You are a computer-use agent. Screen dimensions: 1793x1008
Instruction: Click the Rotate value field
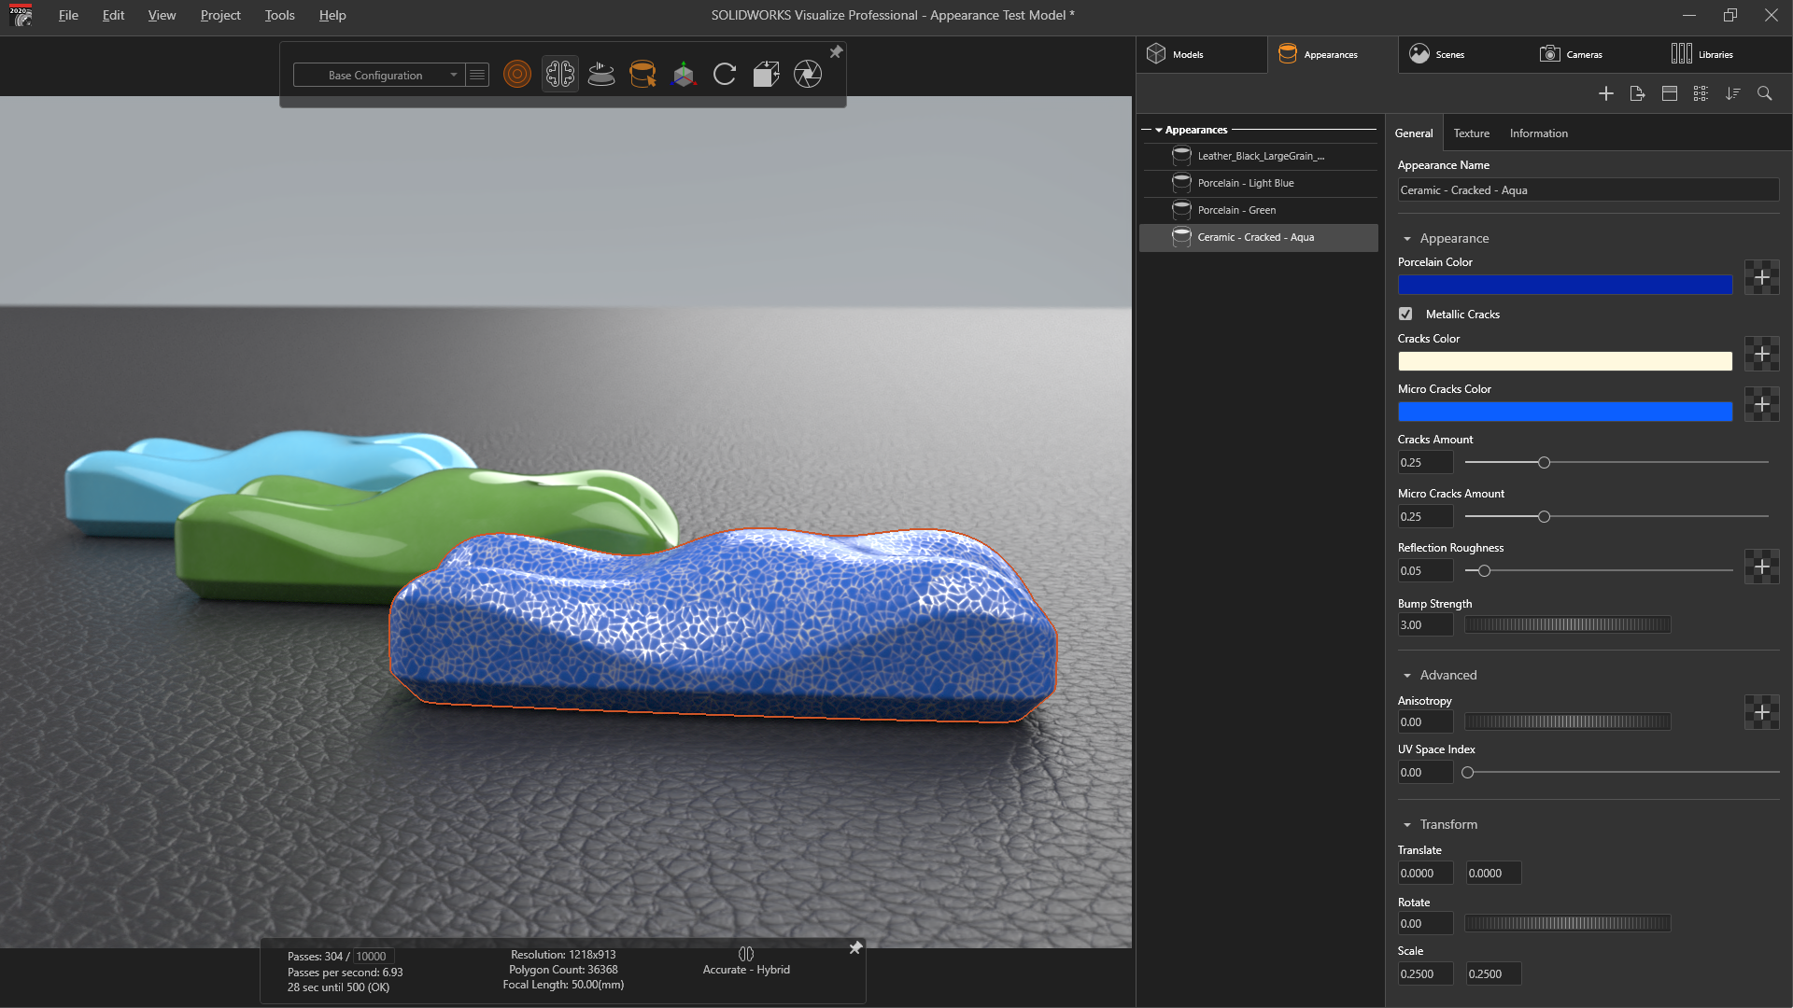[x=1425, y=924]
